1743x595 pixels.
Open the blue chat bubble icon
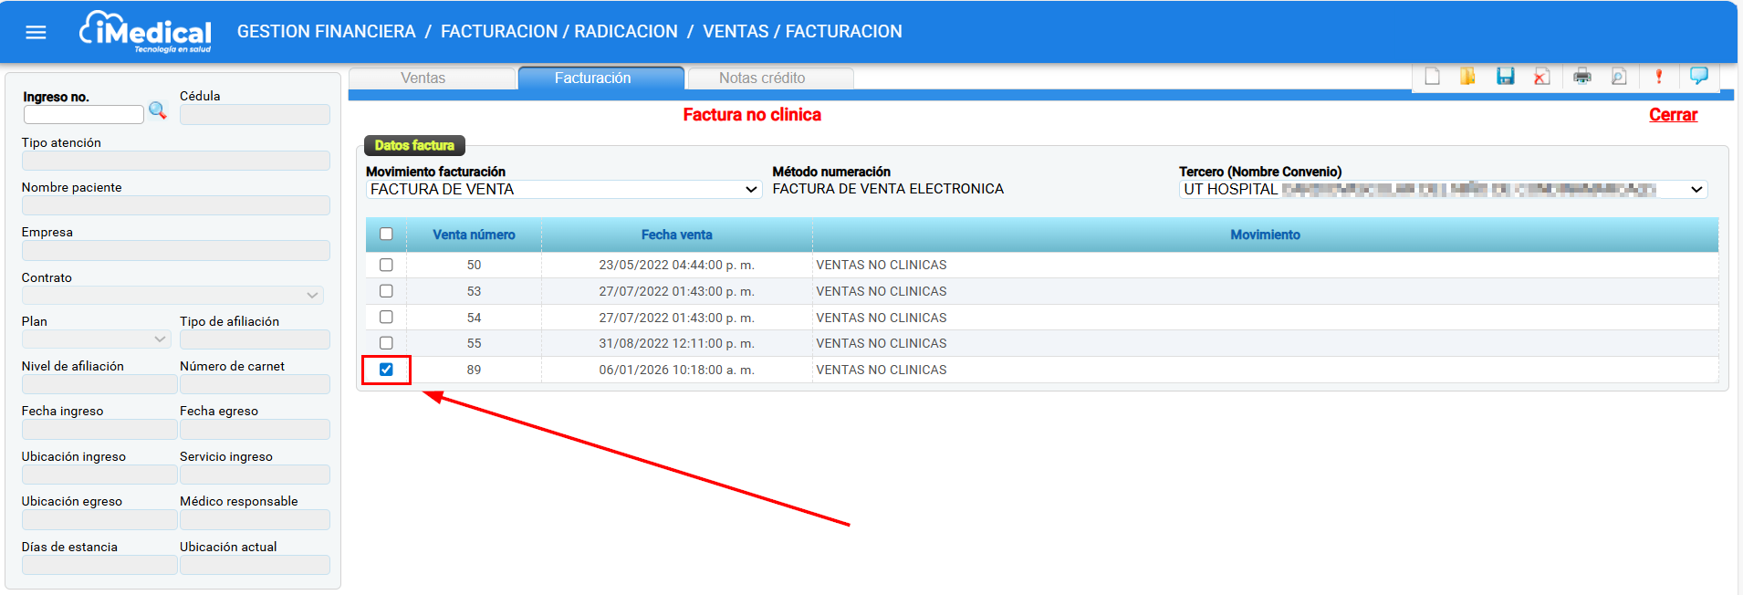point(1699,76)
